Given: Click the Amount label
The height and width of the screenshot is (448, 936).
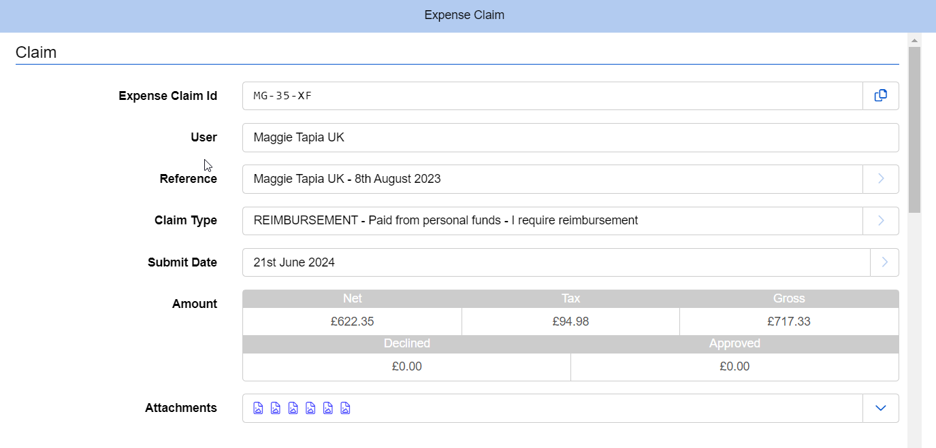Looking at the screenshot, I should pyautogui.click(x=195, y=304).
